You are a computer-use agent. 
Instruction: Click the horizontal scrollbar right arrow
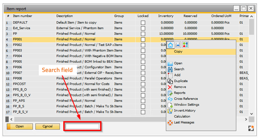tap(246, 119)
